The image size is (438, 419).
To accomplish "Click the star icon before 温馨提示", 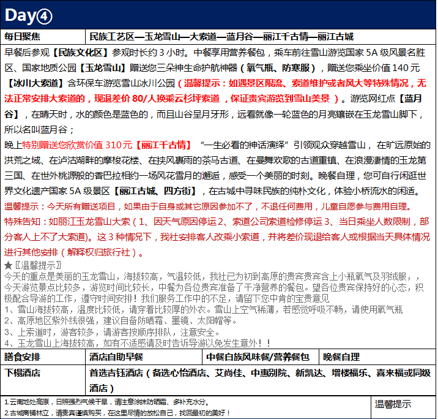I will [8, 265].
